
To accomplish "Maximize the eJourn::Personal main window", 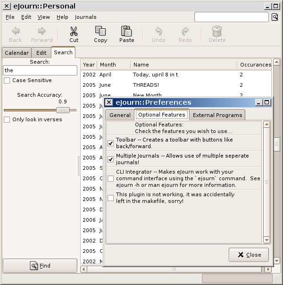I will [x=275, y=6].
